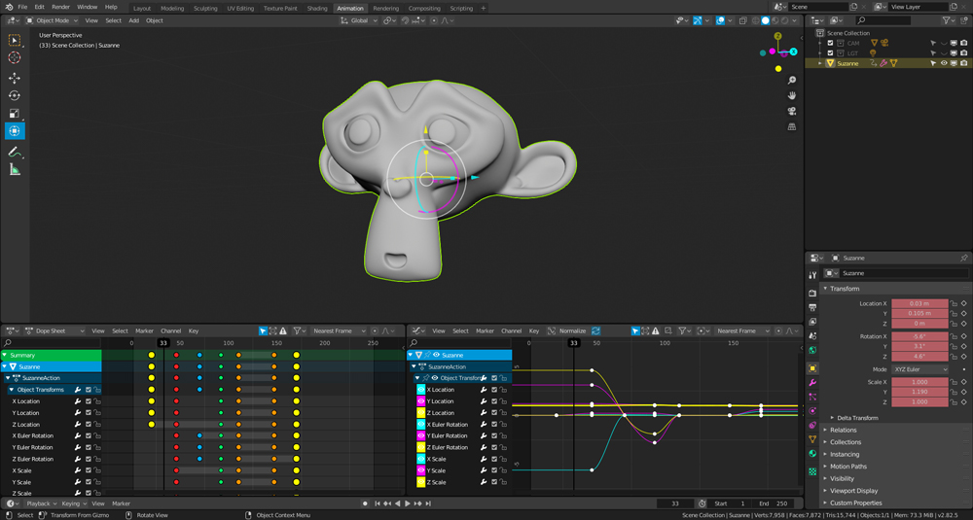Open the Render properties tab icon
This screenshot has width=973, height=520.
(x=812, y=293)
